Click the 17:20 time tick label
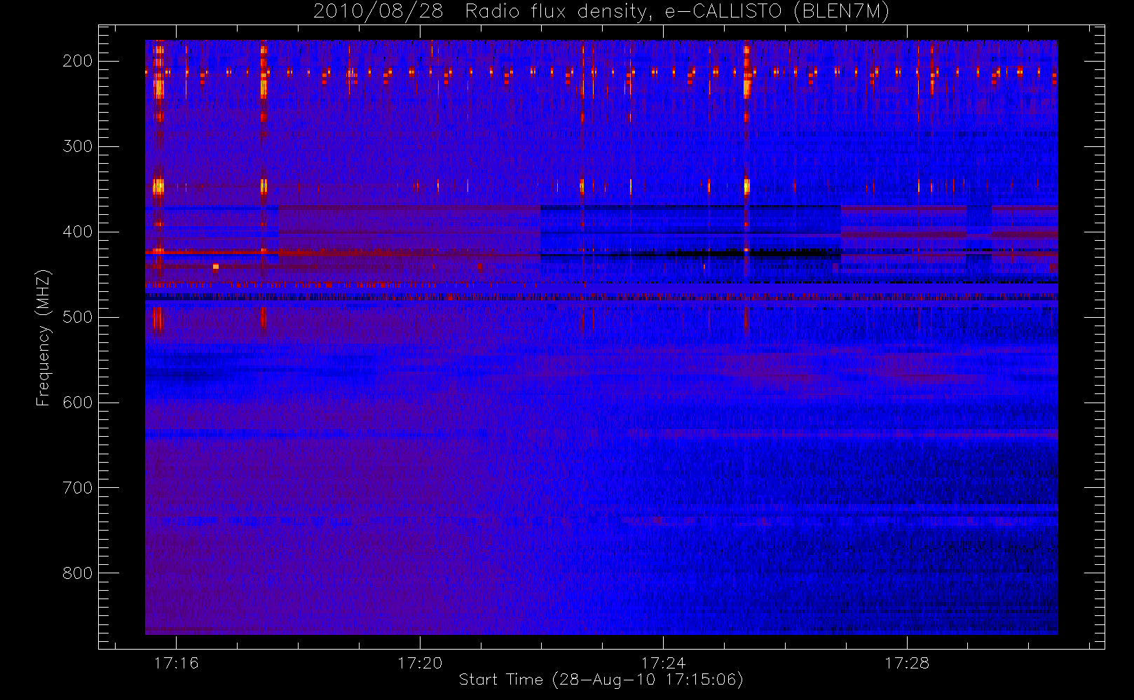 coord(420,663)
